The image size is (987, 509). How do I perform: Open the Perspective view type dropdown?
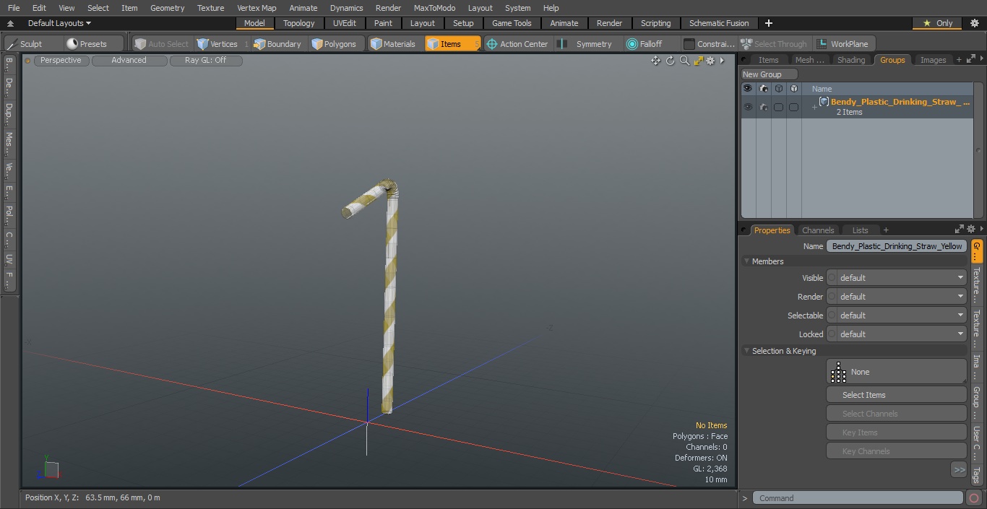coord(61,61)
